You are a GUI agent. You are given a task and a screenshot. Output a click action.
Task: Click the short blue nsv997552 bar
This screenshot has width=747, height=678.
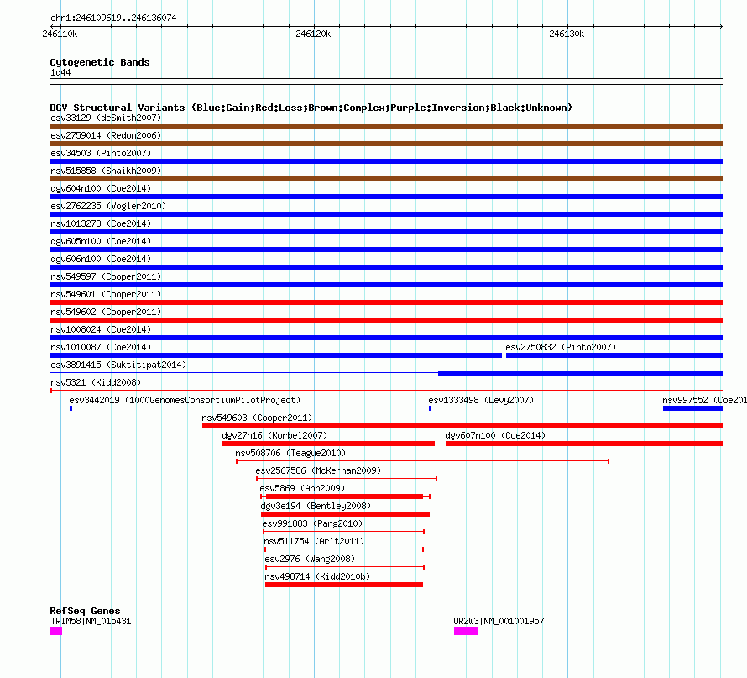[x=693, y=408]
